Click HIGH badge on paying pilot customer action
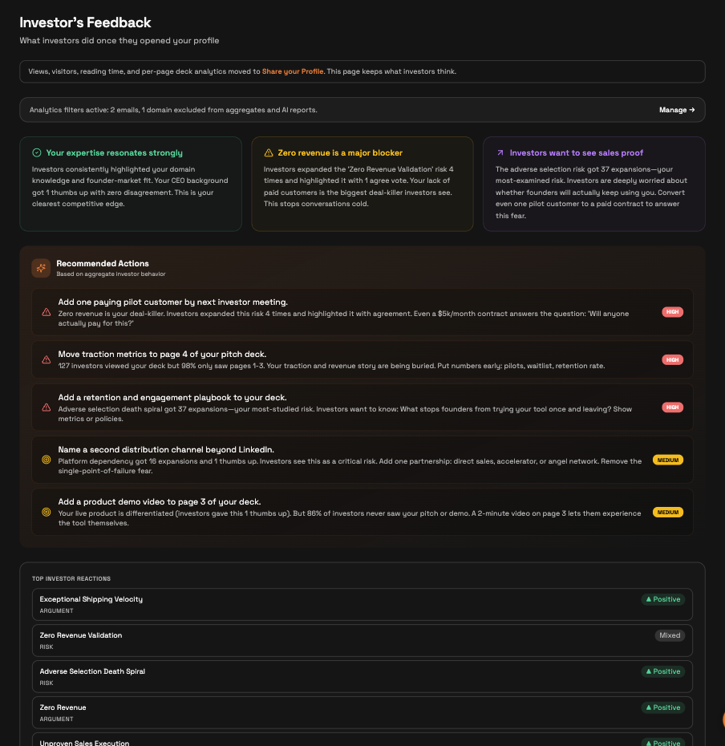 672,312
